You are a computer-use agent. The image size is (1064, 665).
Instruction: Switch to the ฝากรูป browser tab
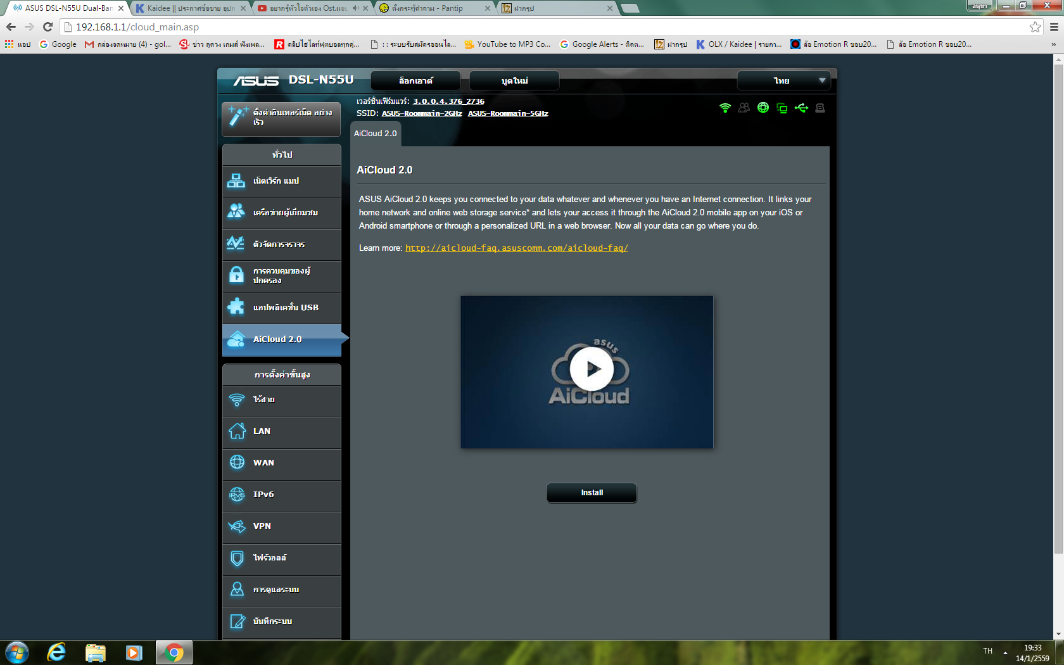click(x=557, y=8)
